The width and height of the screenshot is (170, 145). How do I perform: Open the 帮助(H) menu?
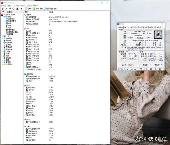pyautogui.click(x=36, y=6)
